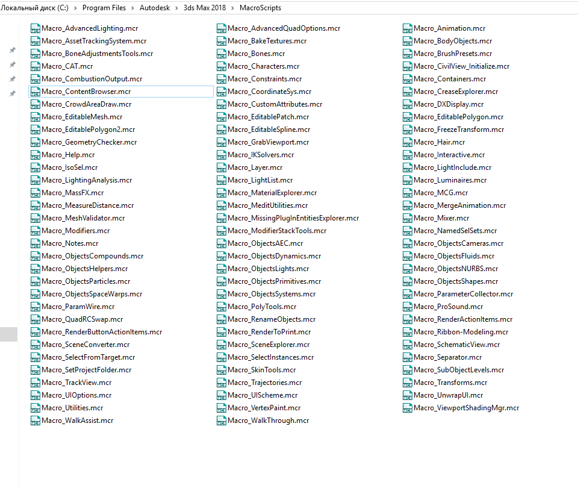Click the Macro_Hair.mcr file icon
This screenshot has height=491, width=578.
[x=408, y=142]
